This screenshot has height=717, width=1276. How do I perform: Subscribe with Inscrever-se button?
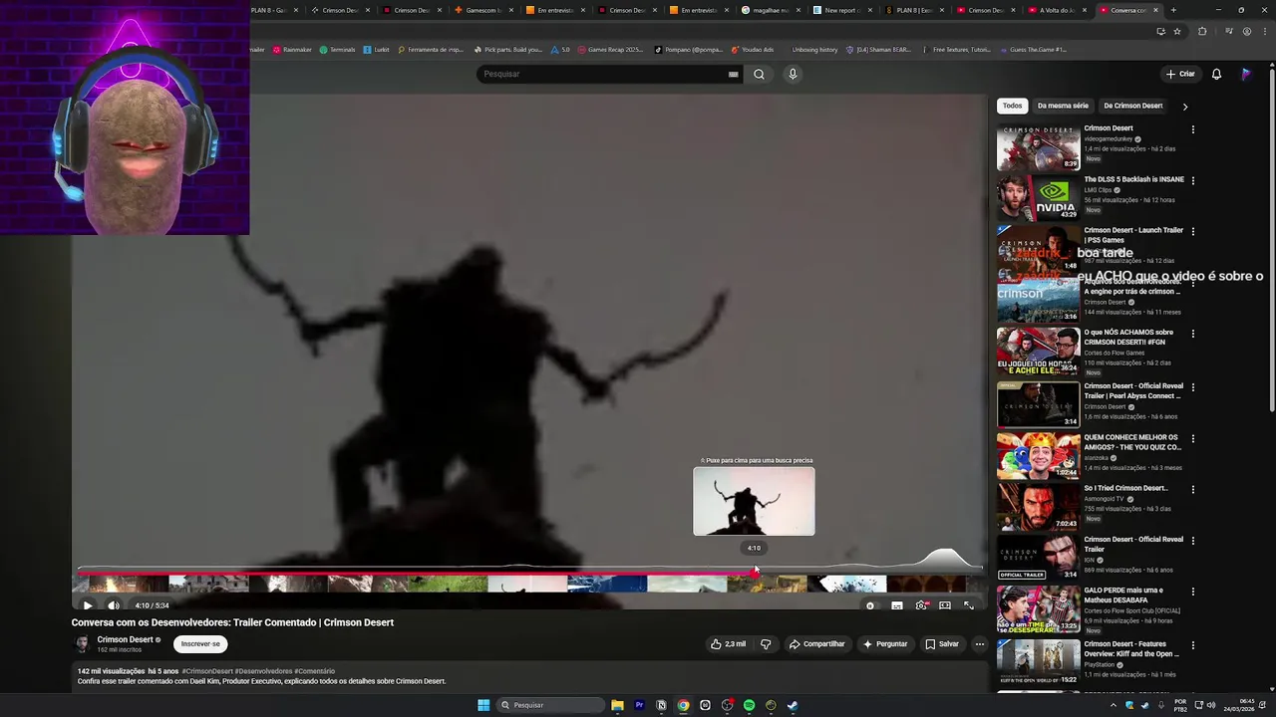(x=200, y=644)
